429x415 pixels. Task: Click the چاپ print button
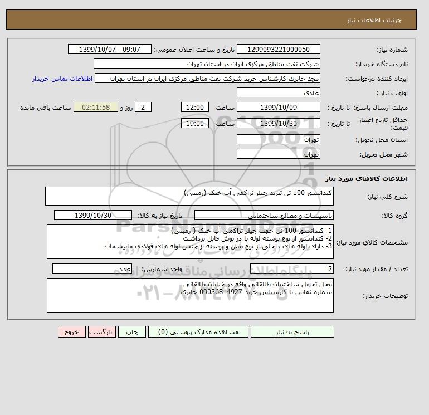tap(132, 331)
